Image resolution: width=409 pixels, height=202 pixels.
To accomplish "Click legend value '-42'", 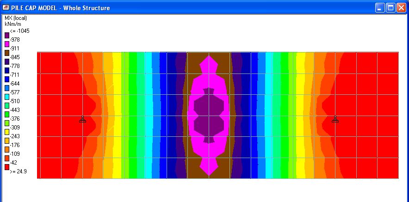I will [13, 163].
